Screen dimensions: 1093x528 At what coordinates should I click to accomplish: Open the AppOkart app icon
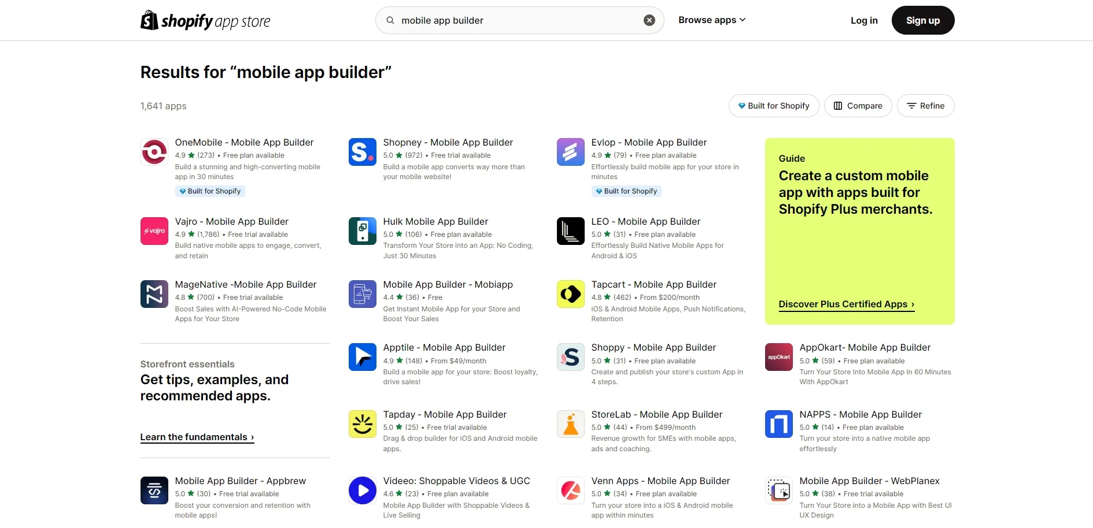779,357
